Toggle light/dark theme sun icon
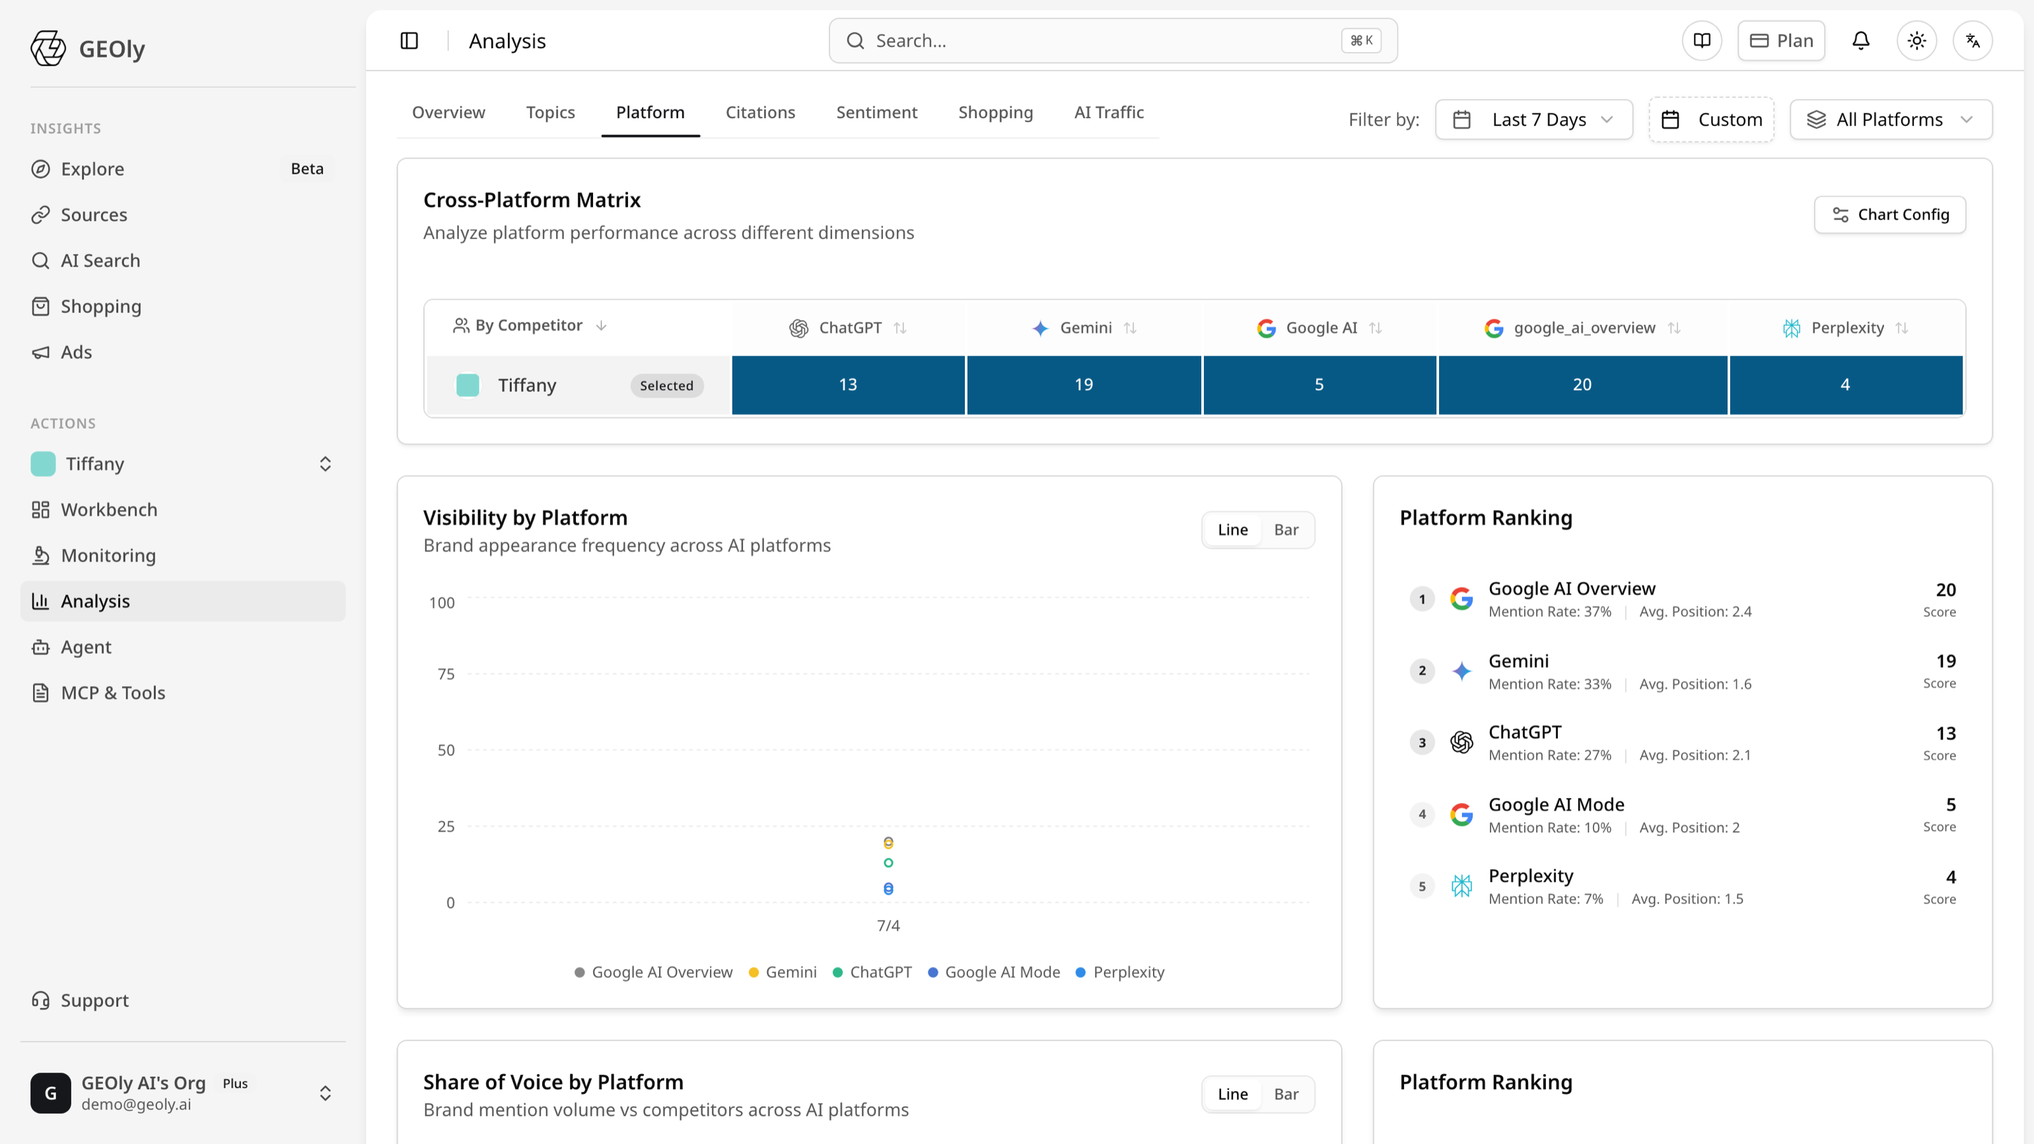The height and width of the screenshot is (1144, 2034). [x=1916, y=40]
